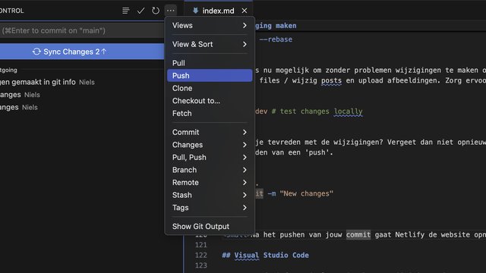Expand the View & Sort submenu

[x=210, y=44]
